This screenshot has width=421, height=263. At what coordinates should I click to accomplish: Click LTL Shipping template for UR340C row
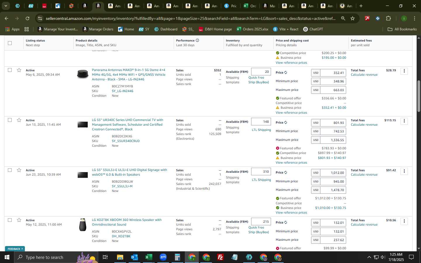click(x=261, y=130)
